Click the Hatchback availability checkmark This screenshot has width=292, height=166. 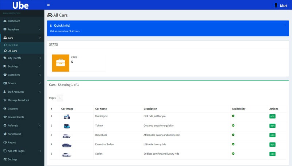pos(233,135)
